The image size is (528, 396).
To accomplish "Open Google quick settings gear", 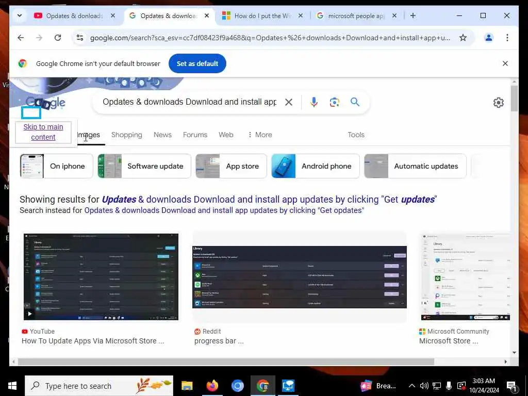I will [x=499, y=103].
